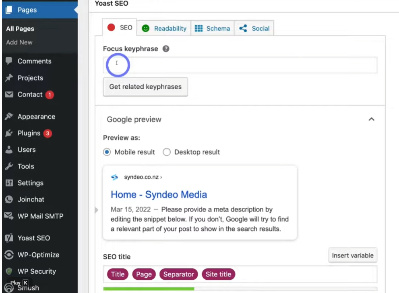Click the Pages menu icon
The width and height of the screenshot is (399, 293).
pos(9,10)
